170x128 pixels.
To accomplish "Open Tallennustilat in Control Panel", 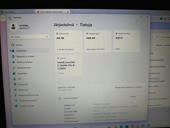I will (x=153, y=86).
